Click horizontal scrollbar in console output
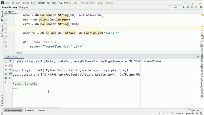The image size is (204, 115). pyautogui.click(x=36, y=108)
